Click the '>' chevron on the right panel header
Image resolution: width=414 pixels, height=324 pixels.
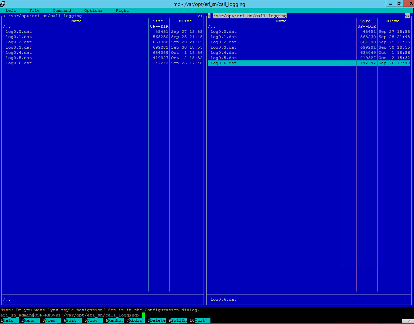409,15
